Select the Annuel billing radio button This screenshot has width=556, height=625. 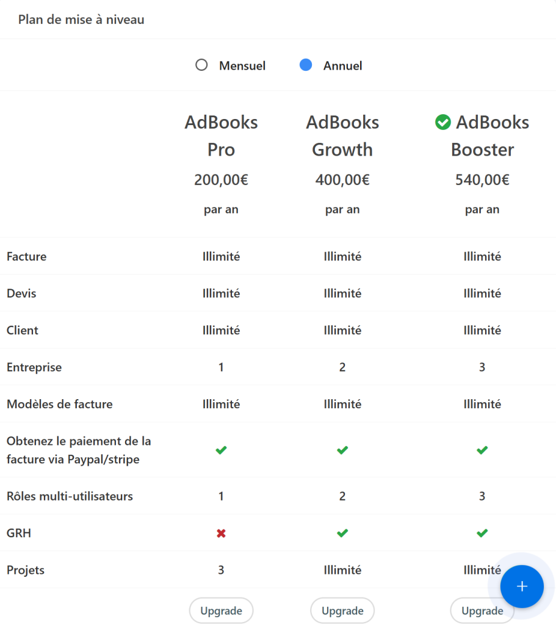coord(306,65)
